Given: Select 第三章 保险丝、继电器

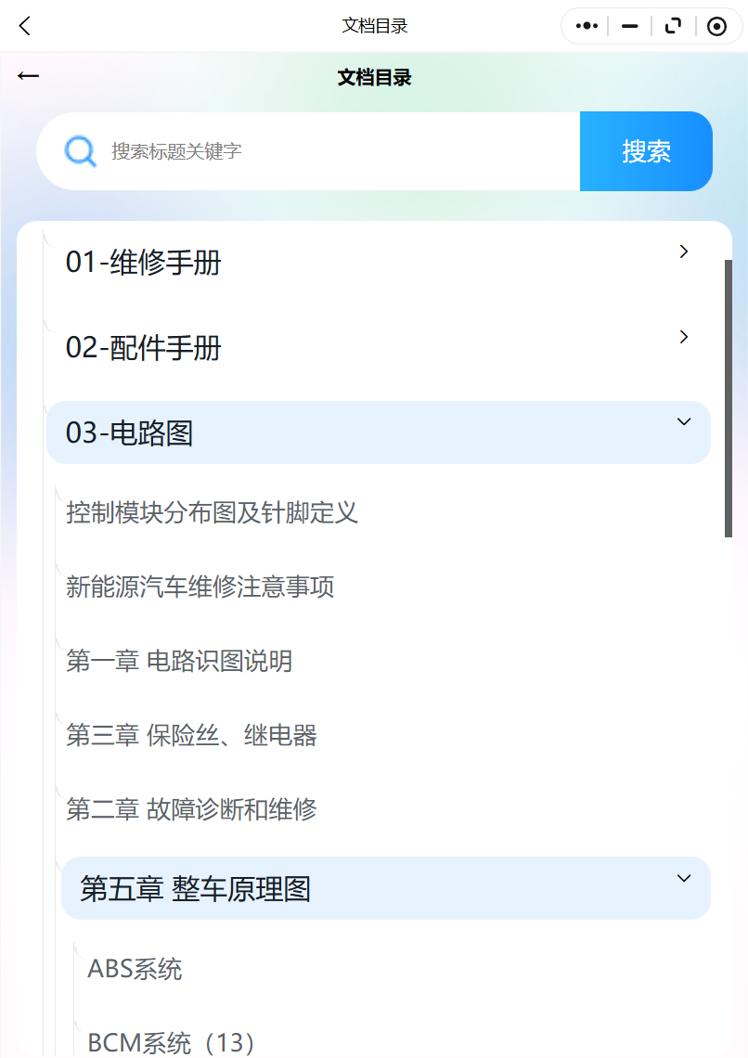Looking at the screenshot, I should (x=192, y=736).
